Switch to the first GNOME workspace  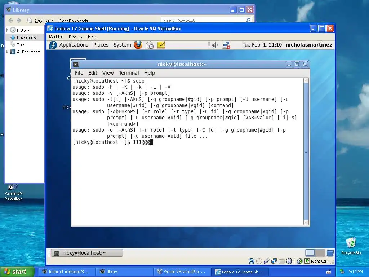pyautogui.click(x=310, y=253)
